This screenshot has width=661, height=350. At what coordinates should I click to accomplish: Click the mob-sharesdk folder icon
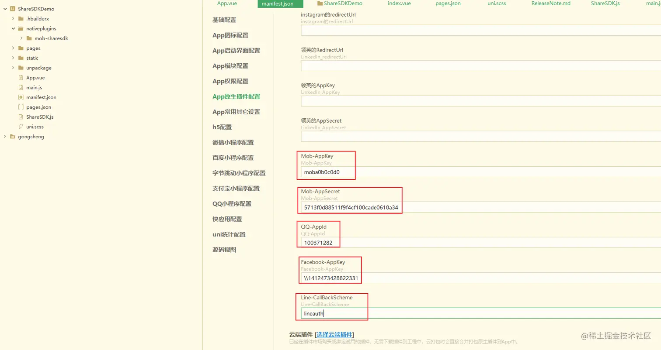[x=29, y=38]
